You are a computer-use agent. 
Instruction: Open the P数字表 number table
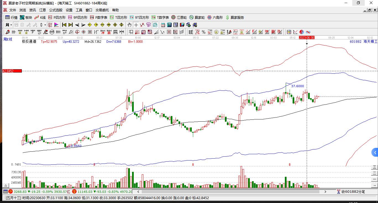coord(99,17)
